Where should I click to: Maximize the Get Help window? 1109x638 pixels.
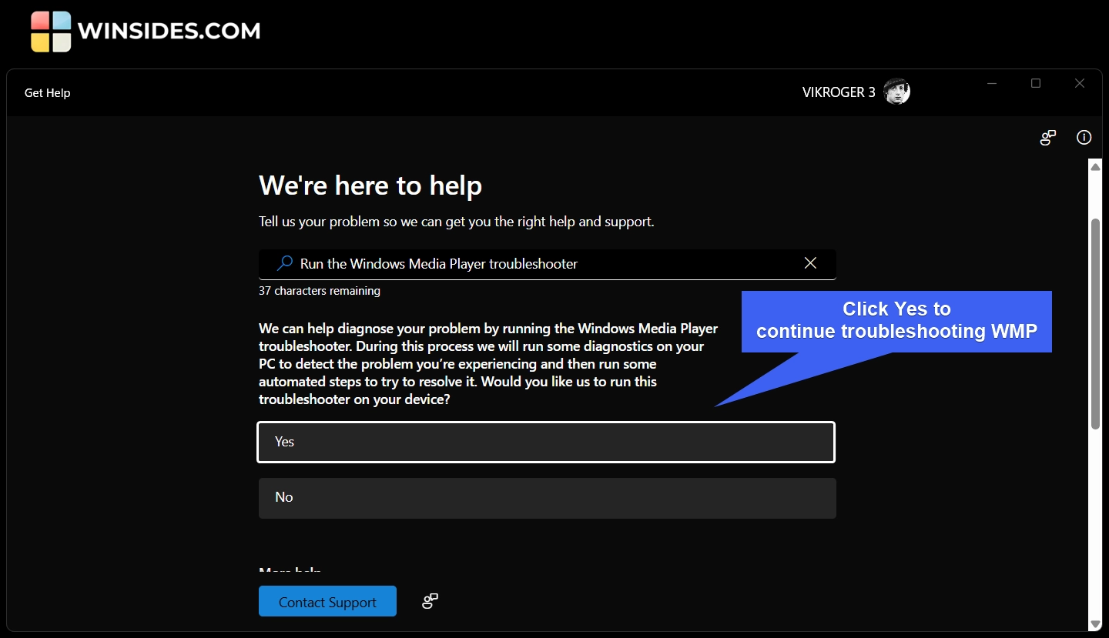[x=1036, y=84]
